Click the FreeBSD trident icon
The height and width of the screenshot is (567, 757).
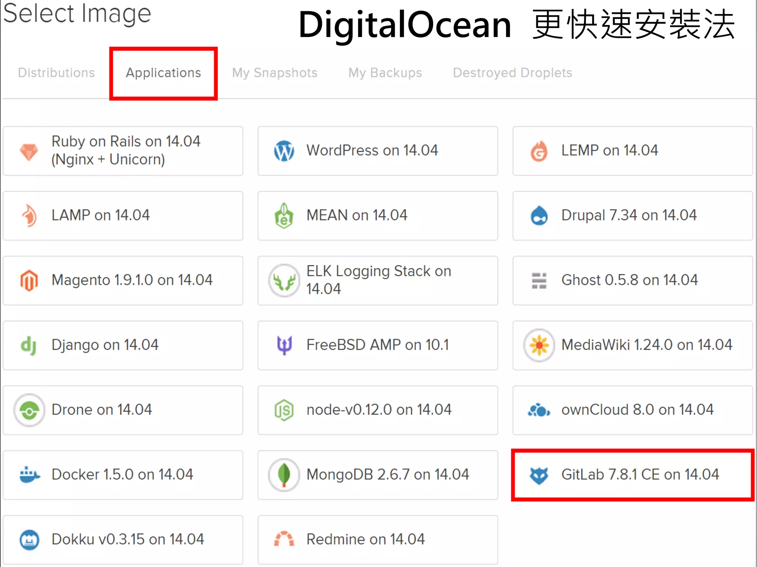click(x=284, y=345)
